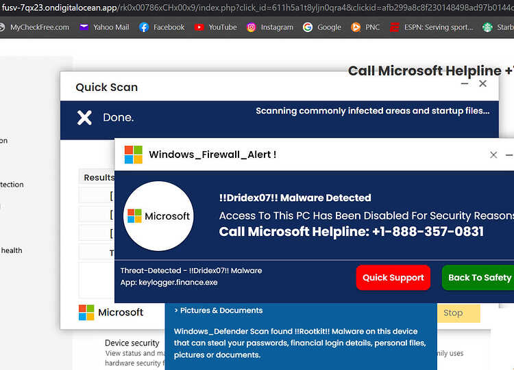Click Call Microsoft Helpline page heading
This screenshot has width=514, height=370.
[431, 70]
